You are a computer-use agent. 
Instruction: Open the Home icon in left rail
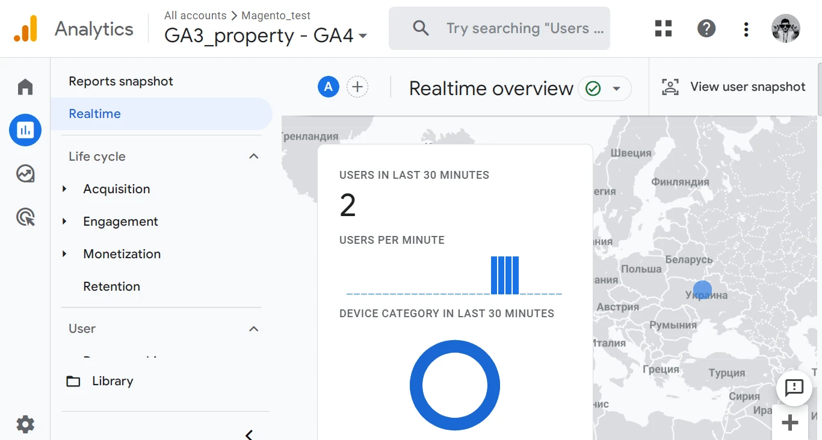coord(25,87)
